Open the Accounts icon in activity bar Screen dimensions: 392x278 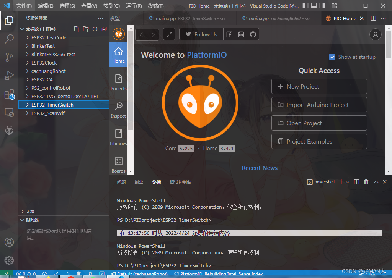[x=9, y=242]
